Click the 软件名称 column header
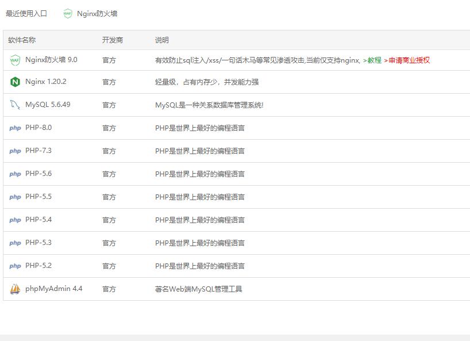 coord(22,40)
